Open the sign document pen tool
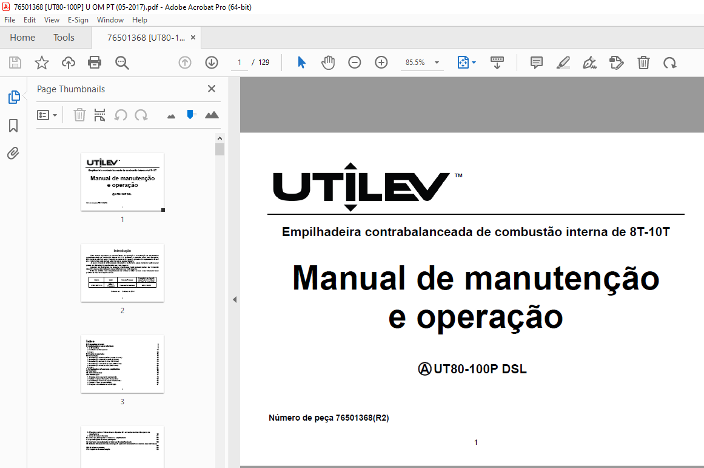Screen dimensions: 704x468 tap(589, 63)
